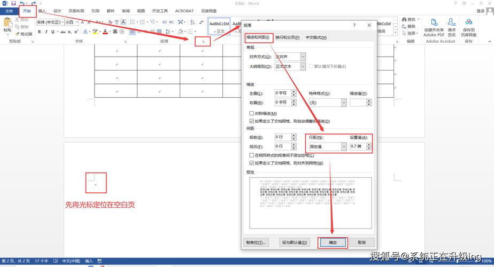Select the 正文 style thumbnail
The image size is (494, 267).
219,27
